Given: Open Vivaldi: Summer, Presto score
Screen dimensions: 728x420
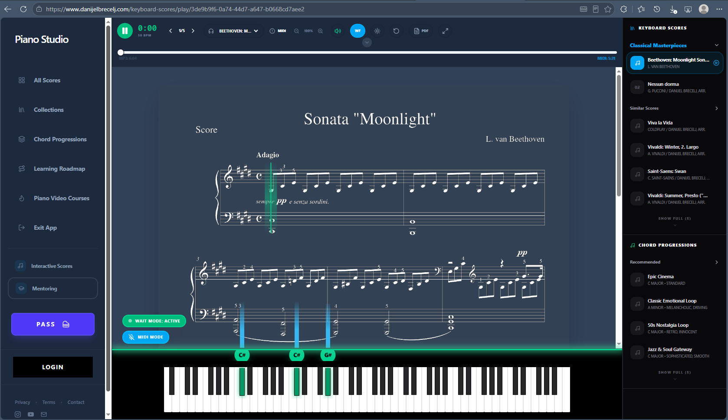Looking at the screenshot, I should [675, 199].
